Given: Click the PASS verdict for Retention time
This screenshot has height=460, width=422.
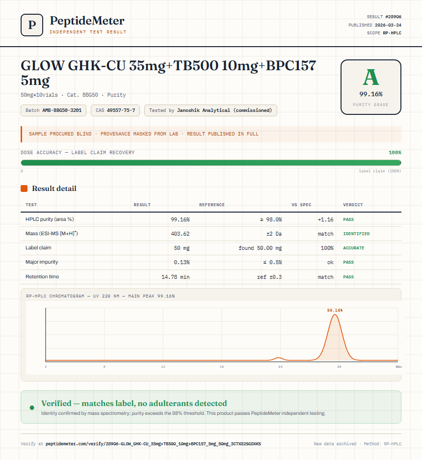Looking at the screenshot, I should tap(348, 277).
